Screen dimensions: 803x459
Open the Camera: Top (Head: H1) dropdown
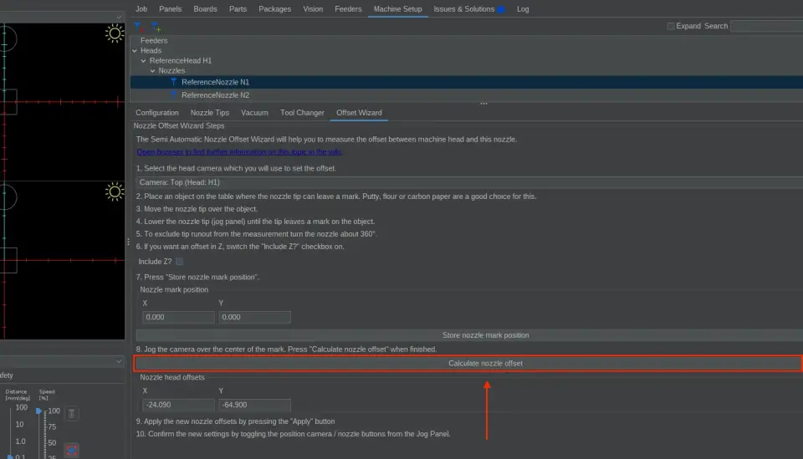[468, 182]
